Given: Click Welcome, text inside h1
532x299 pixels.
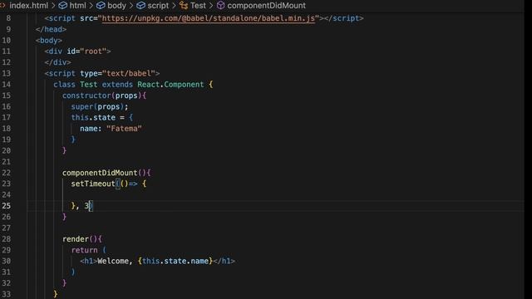Looking at the screenshot, I should 115,261.
